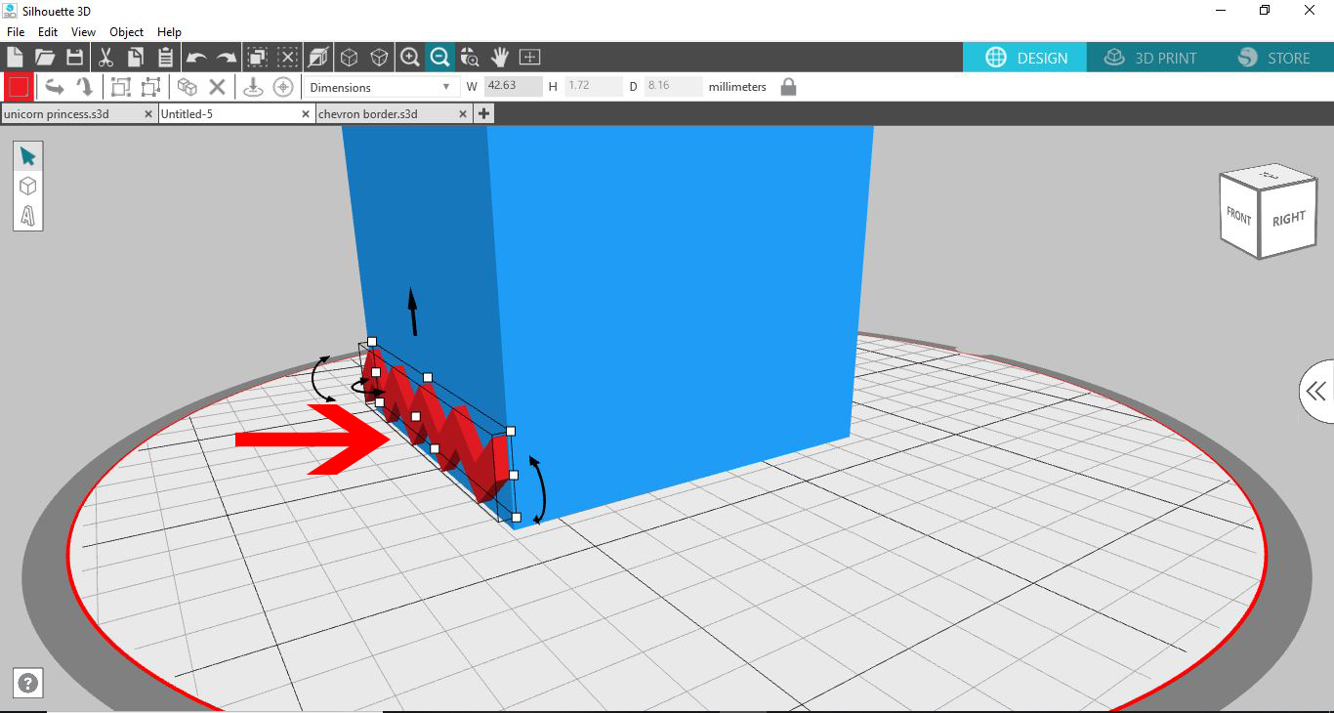Activate zoom-to-selection tool icon
The width and height of the screenshot is (1334, 713).
(470, 57)
